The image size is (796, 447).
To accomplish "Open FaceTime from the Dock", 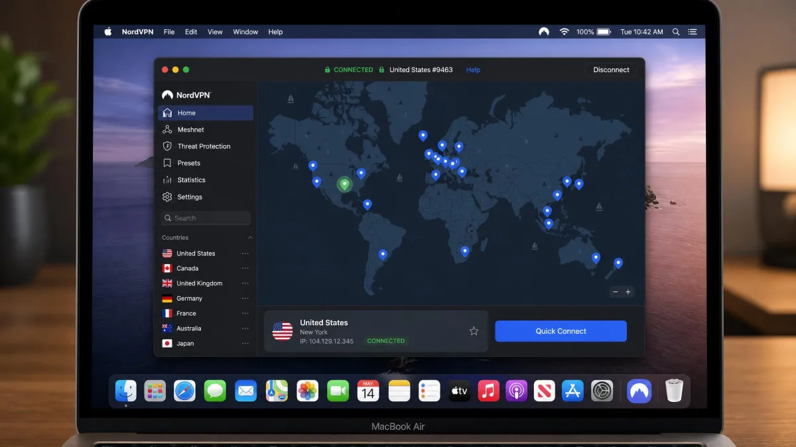I will click(x=338, y=391).
